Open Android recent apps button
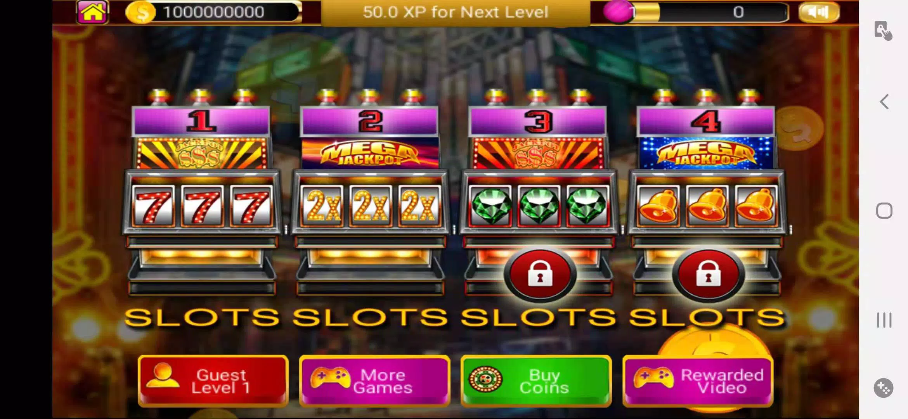The height and width of the screenshot is (419, 908). (884, 320)
